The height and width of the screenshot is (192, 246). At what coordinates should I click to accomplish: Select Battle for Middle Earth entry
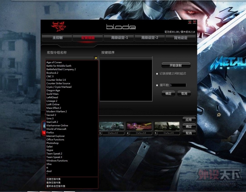click(x=59, y=66)
